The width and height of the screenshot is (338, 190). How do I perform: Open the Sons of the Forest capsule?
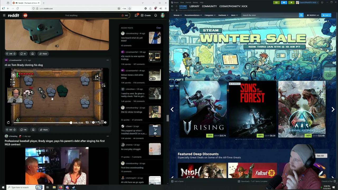tap(252, 109)
